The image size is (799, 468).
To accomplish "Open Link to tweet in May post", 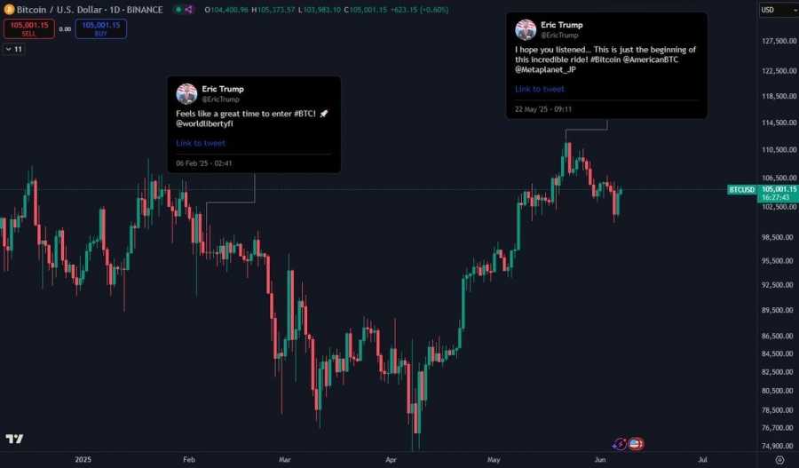I will 540,89.
